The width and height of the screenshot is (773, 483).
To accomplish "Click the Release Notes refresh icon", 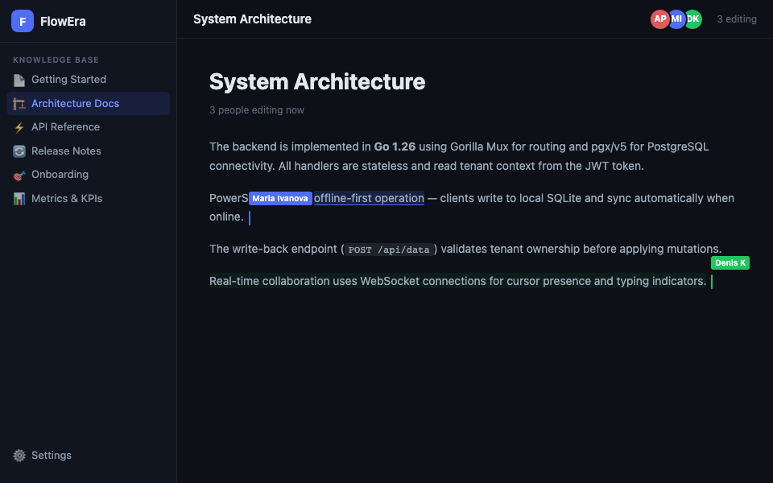I will [19, 151].
